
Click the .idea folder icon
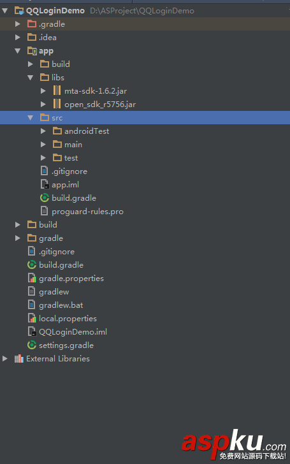click(32, 37)
